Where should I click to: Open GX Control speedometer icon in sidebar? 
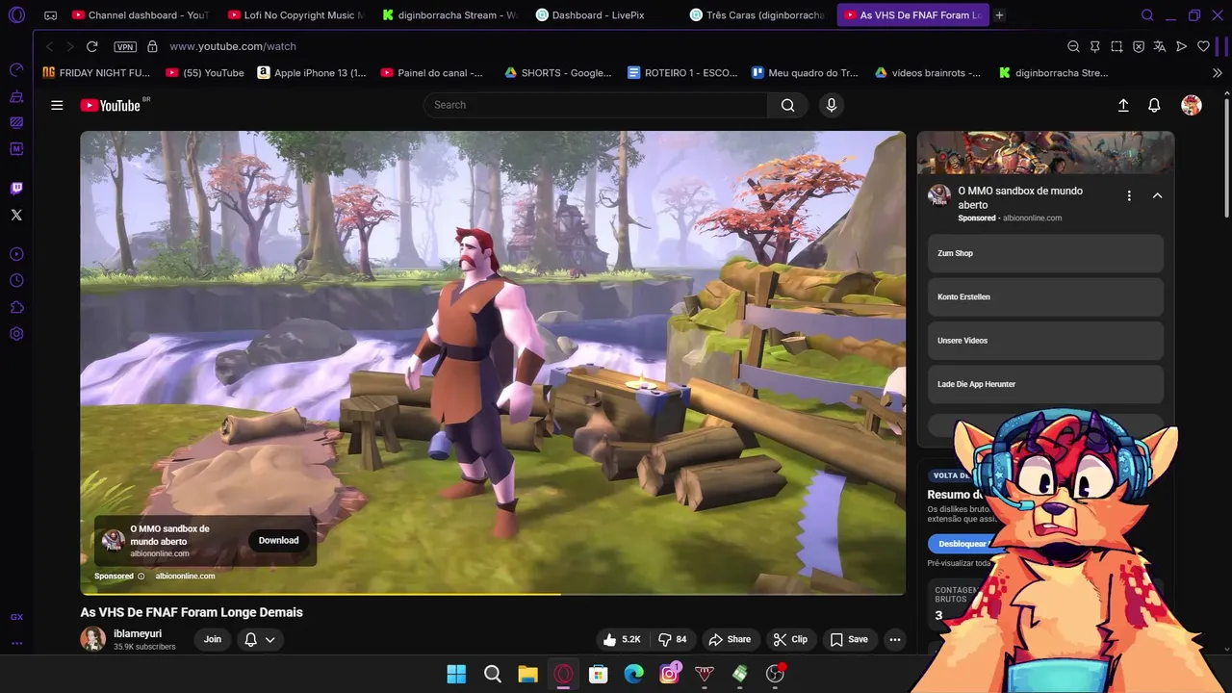[16, 69]
